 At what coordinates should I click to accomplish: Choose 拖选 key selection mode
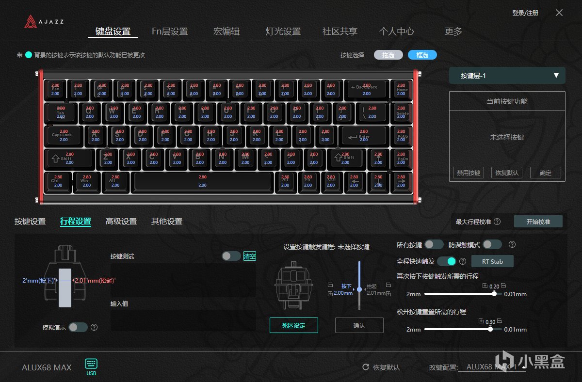pos(388,55)
